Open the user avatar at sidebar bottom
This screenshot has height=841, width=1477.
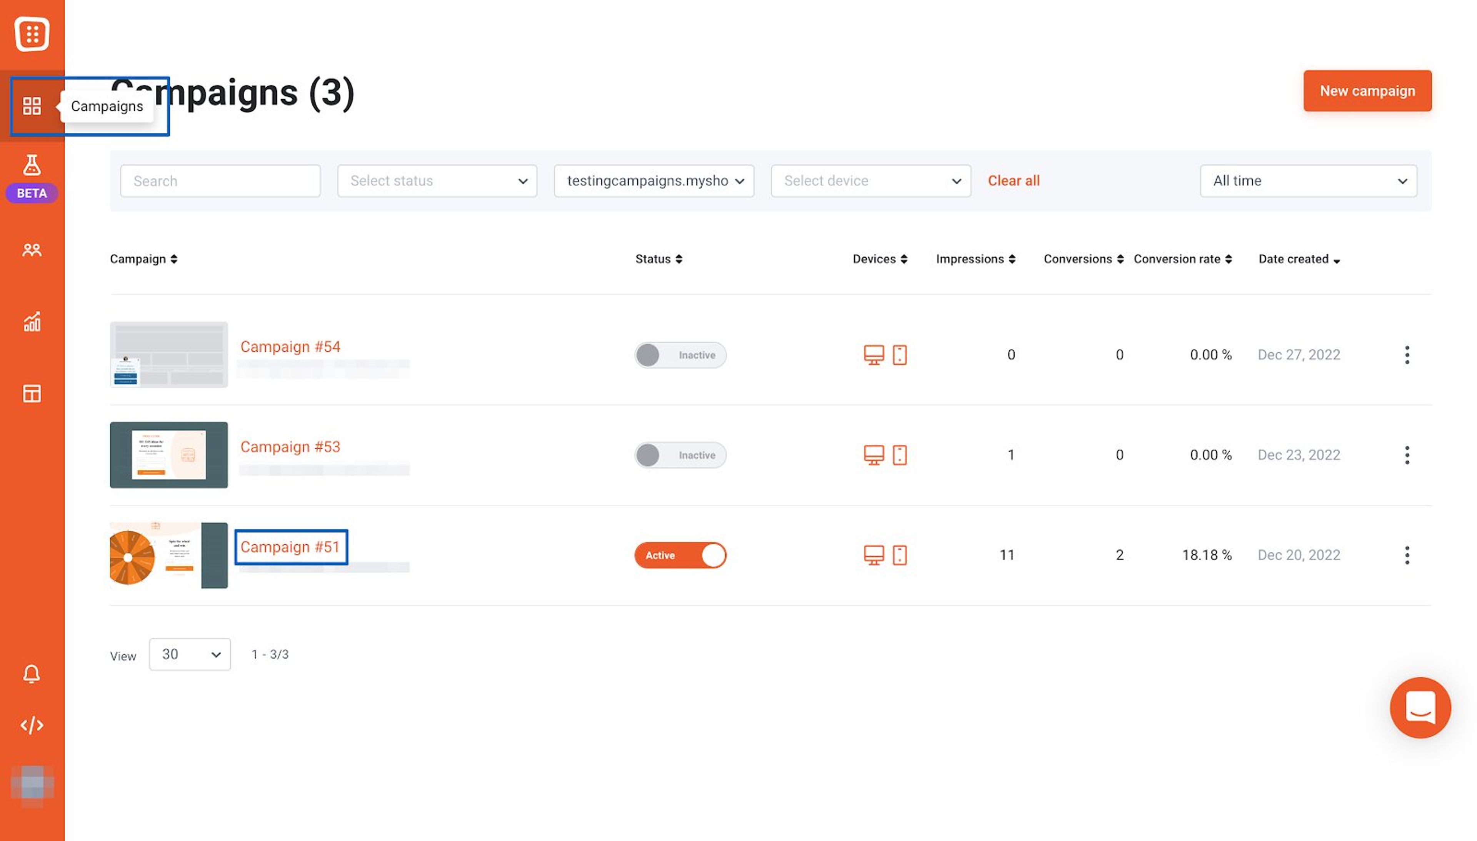coord(32,786)
